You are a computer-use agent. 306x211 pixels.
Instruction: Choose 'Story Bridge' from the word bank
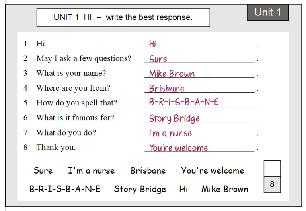pyautogui.click(x=140, y=189)
